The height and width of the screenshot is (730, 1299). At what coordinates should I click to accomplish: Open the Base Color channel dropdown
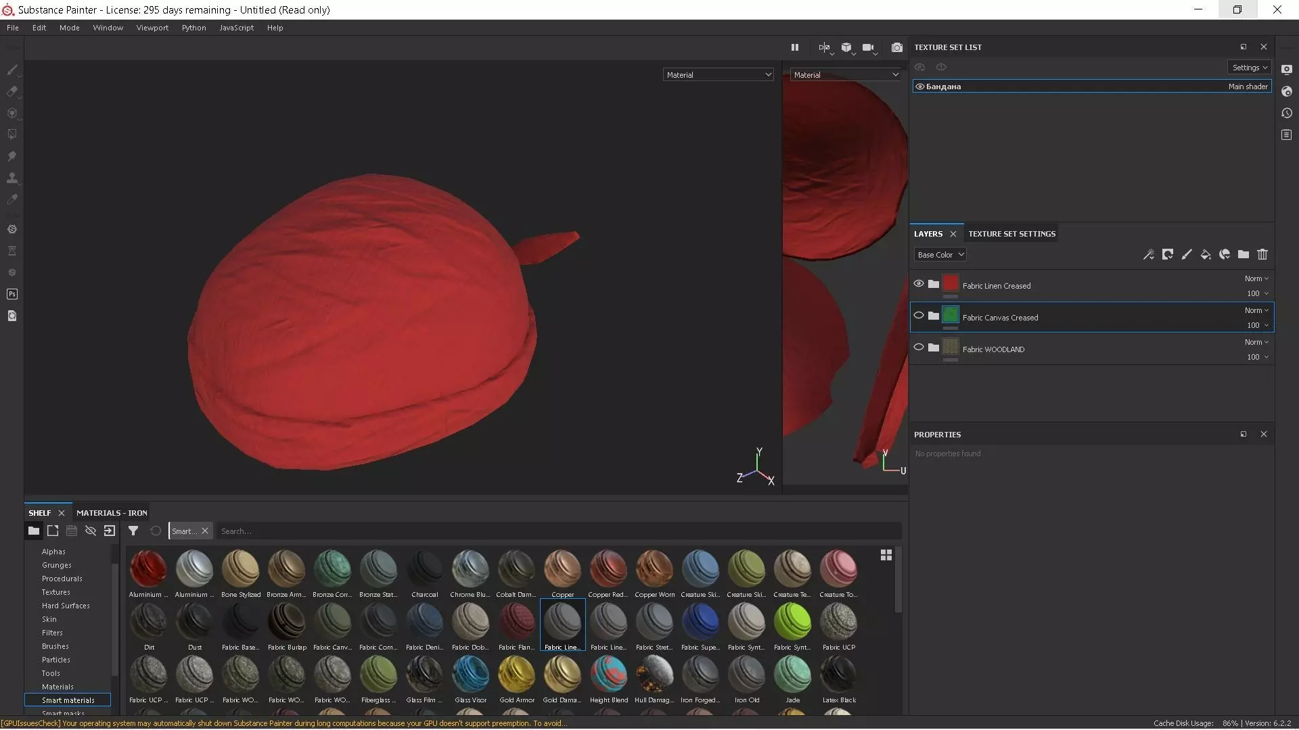940,255
